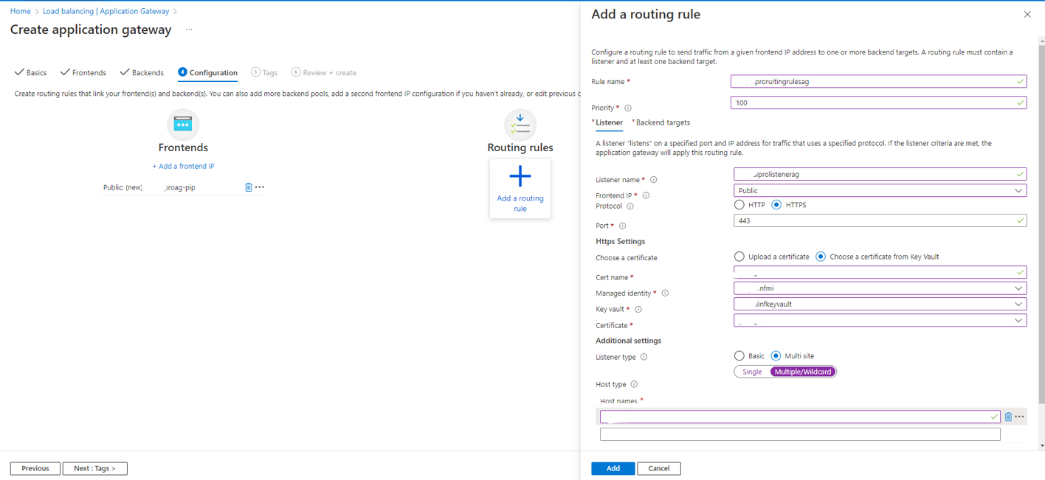Close the Add a routing rule panel

[1027, 15]
